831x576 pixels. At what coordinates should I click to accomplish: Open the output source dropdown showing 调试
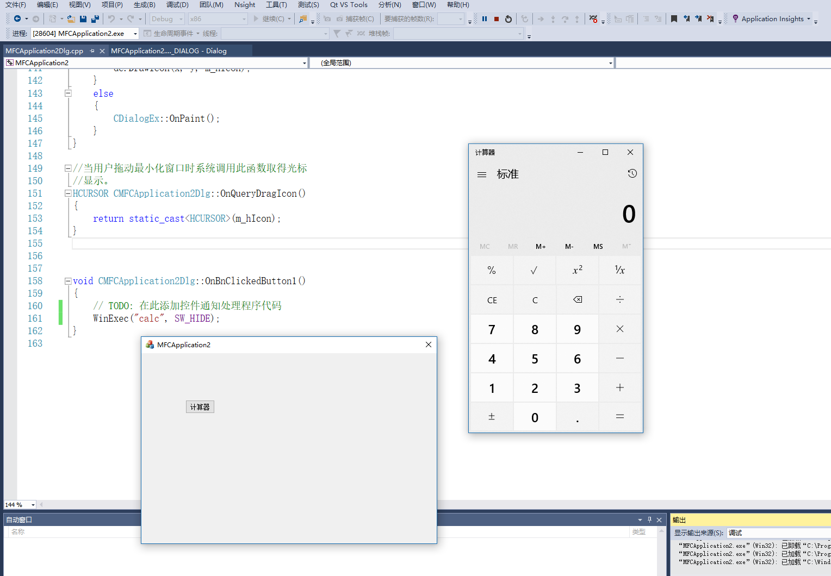778,533
